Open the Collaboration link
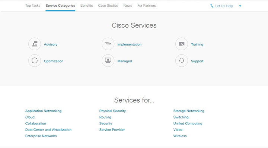 (x=36, y=123)
